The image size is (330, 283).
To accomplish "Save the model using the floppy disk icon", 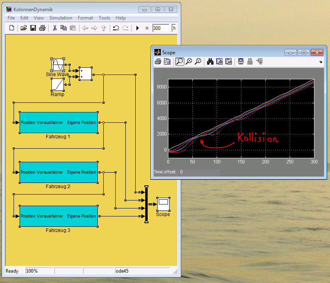I will pyautogui.click(x=33, y=28).
